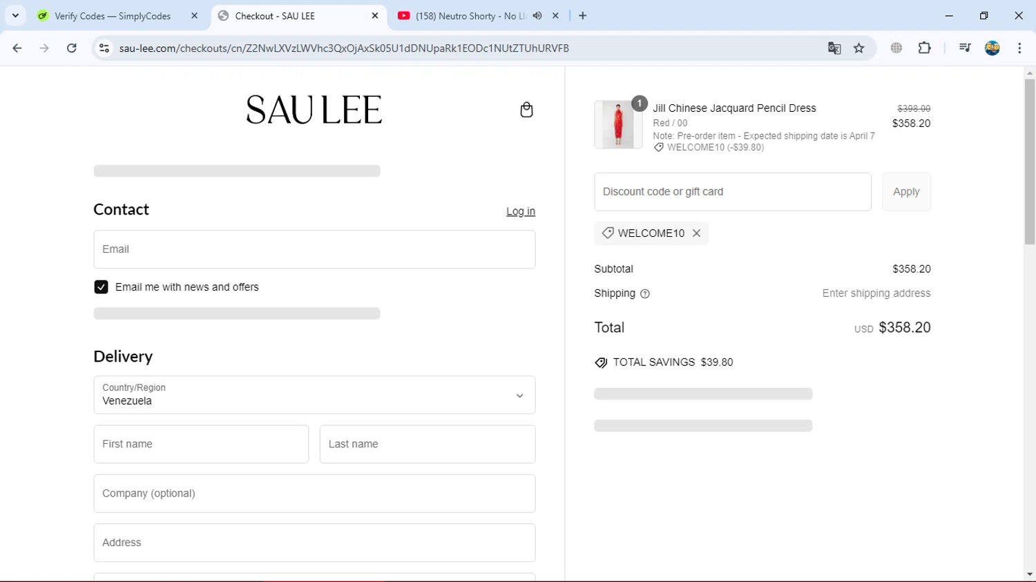This screenshot has height=582, width=1036.
Task: Go forward in browser history
Action: [x=44, y=48]
